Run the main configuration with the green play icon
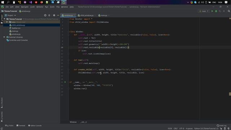Image resolution: width=231 pixels, height=130 pixels. click(212, 11)
